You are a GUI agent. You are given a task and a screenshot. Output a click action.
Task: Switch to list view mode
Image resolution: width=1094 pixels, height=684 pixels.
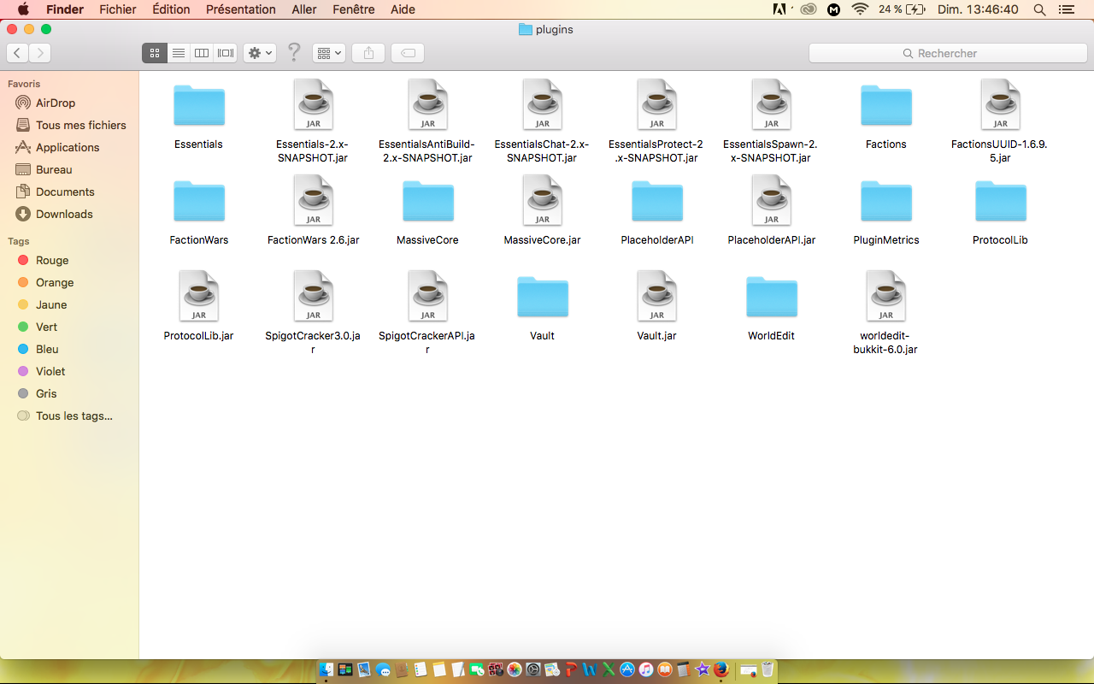point(178,53)
